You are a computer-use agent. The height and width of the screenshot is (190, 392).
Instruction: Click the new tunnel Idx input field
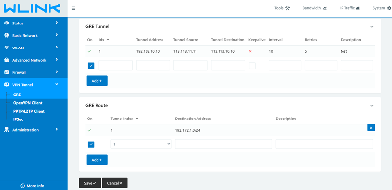click(x=116, y=65)
